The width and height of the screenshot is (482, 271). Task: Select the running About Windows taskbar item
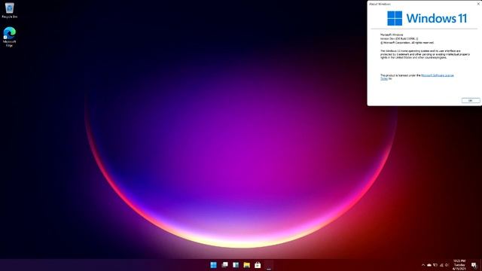click(x=269, y=266)
